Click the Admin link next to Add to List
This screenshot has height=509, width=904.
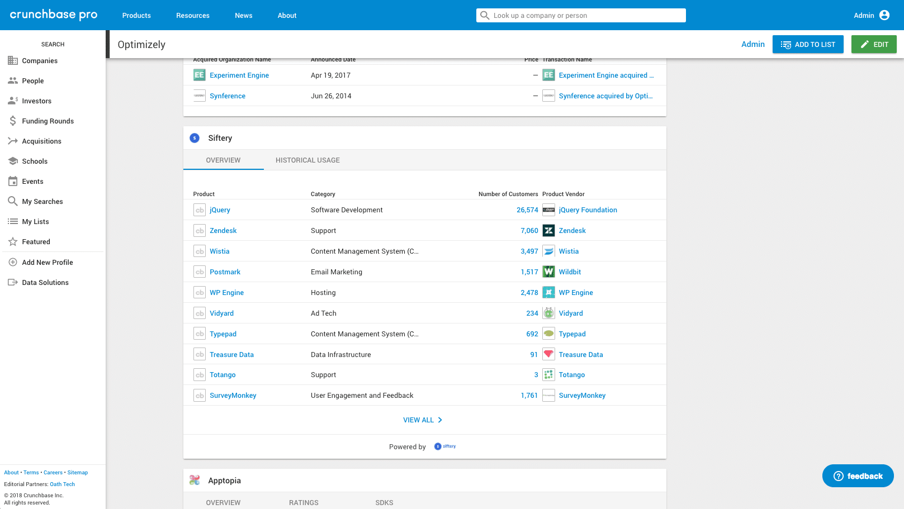tap(752, 44)
